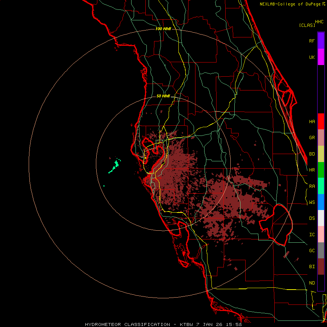Click the GR pink legend swatch
The height and width of the screenshot is (327, 327).
[x=321, y=138]
